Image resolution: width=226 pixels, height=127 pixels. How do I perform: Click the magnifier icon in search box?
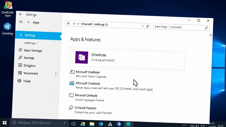[206, 28]
